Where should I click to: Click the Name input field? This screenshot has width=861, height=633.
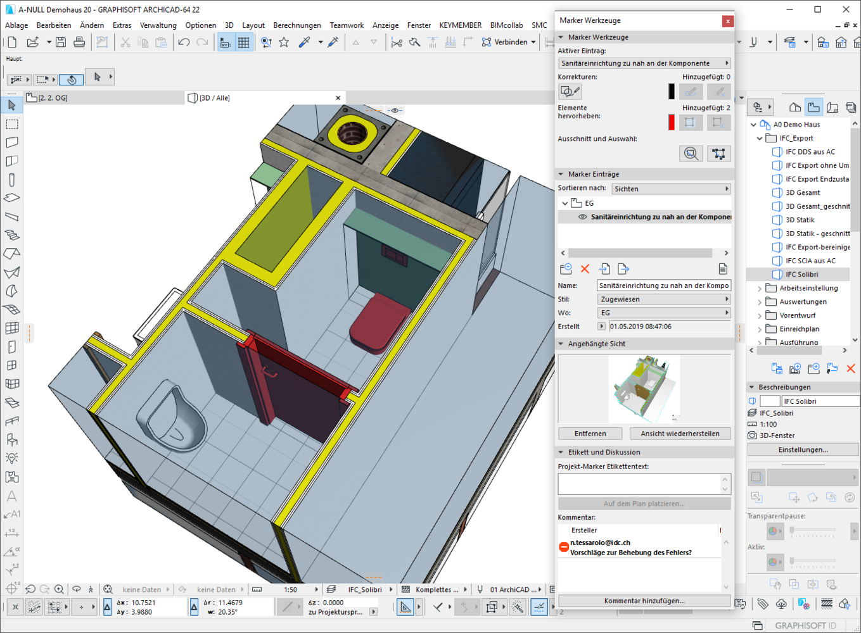664,285
